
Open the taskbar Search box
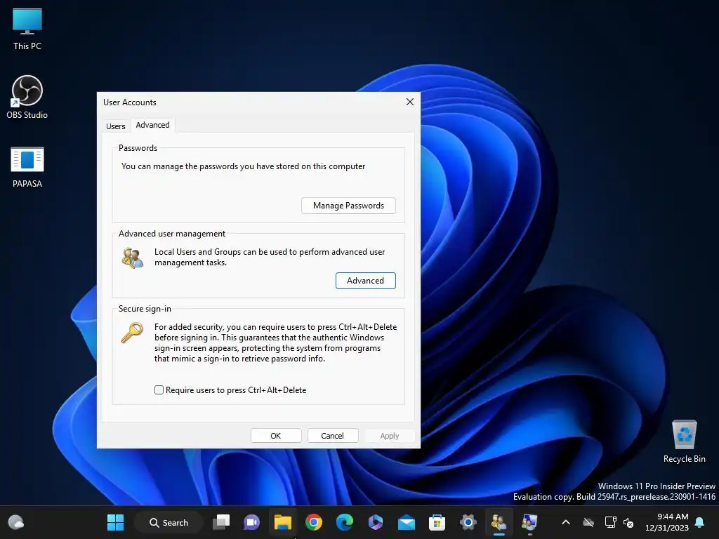[x=169, y=522]
